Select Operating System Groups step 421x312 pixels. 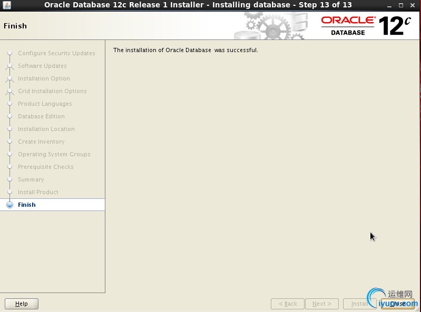point(54,154)
